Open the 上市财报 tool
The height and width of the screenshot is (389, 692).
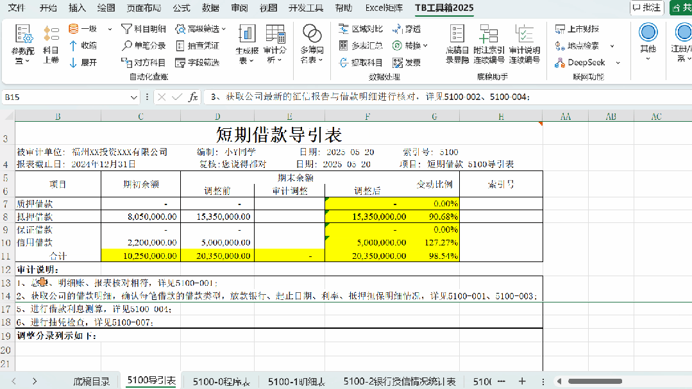(577, 29)
